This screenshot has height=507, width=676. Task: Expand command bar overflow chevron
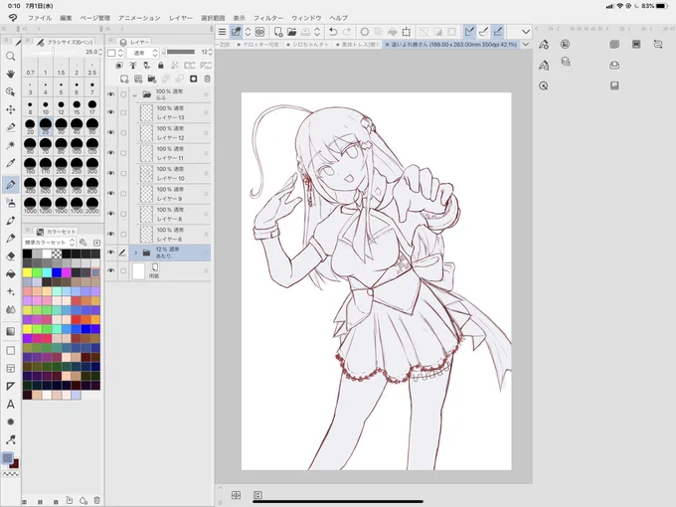click(525, 32)
